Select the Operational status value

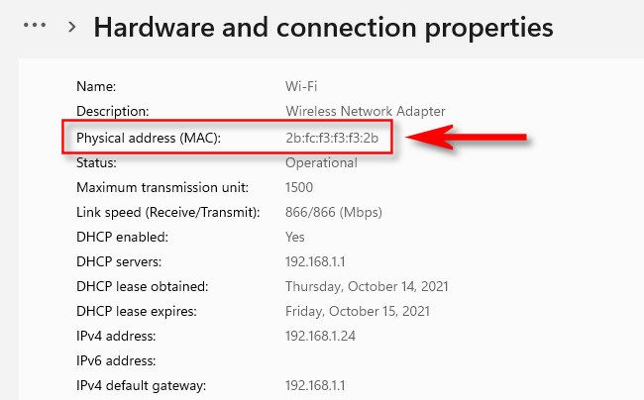pyautogui.click(x=321, y=162)
